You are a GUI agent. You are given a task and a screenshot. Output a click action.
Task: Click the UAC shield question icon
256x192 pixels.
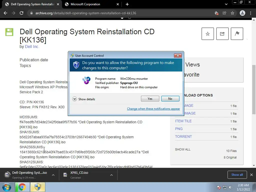click(76, 65)
